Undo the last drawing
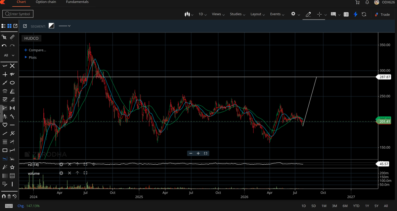This screenshot has width=397, height=211. pos(4,46)
